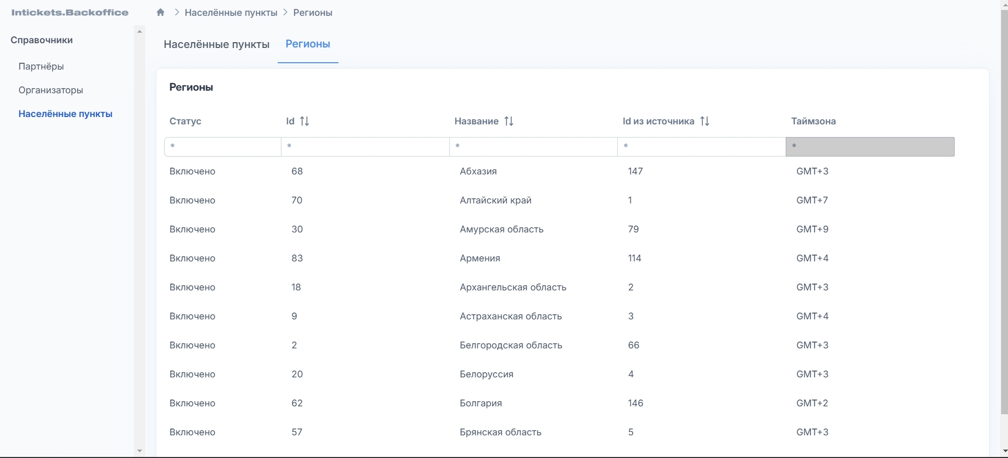Click page scrollbar down arrow

point(1004,451)
